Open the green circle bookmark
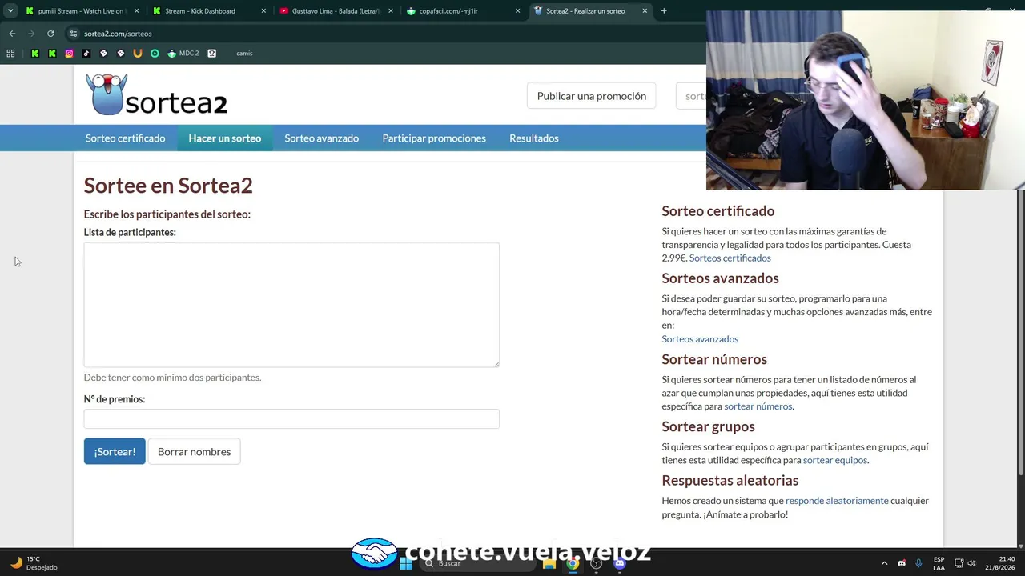1025x576 pixels. (155, 54)
